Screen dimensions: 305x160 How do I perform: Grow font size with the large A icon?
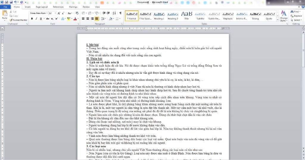click(59, 13)
